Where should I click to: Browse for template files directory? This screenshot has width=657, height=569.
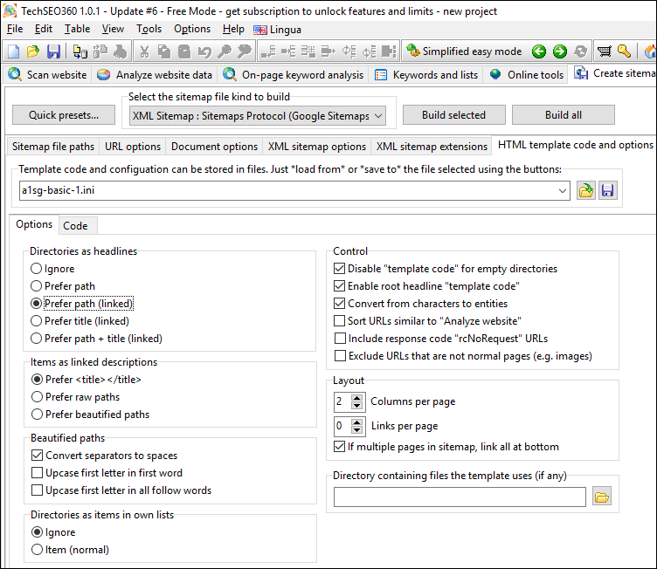601,497
